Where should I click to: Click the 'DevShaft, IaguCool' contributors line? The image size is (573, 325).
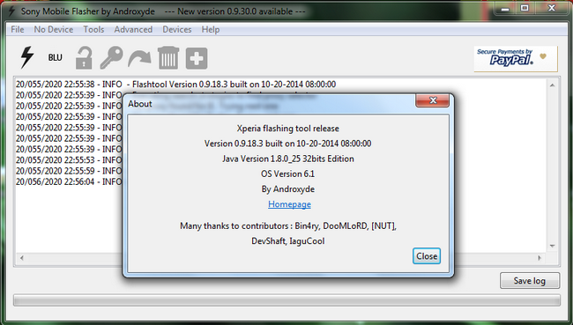coord(288,241)
